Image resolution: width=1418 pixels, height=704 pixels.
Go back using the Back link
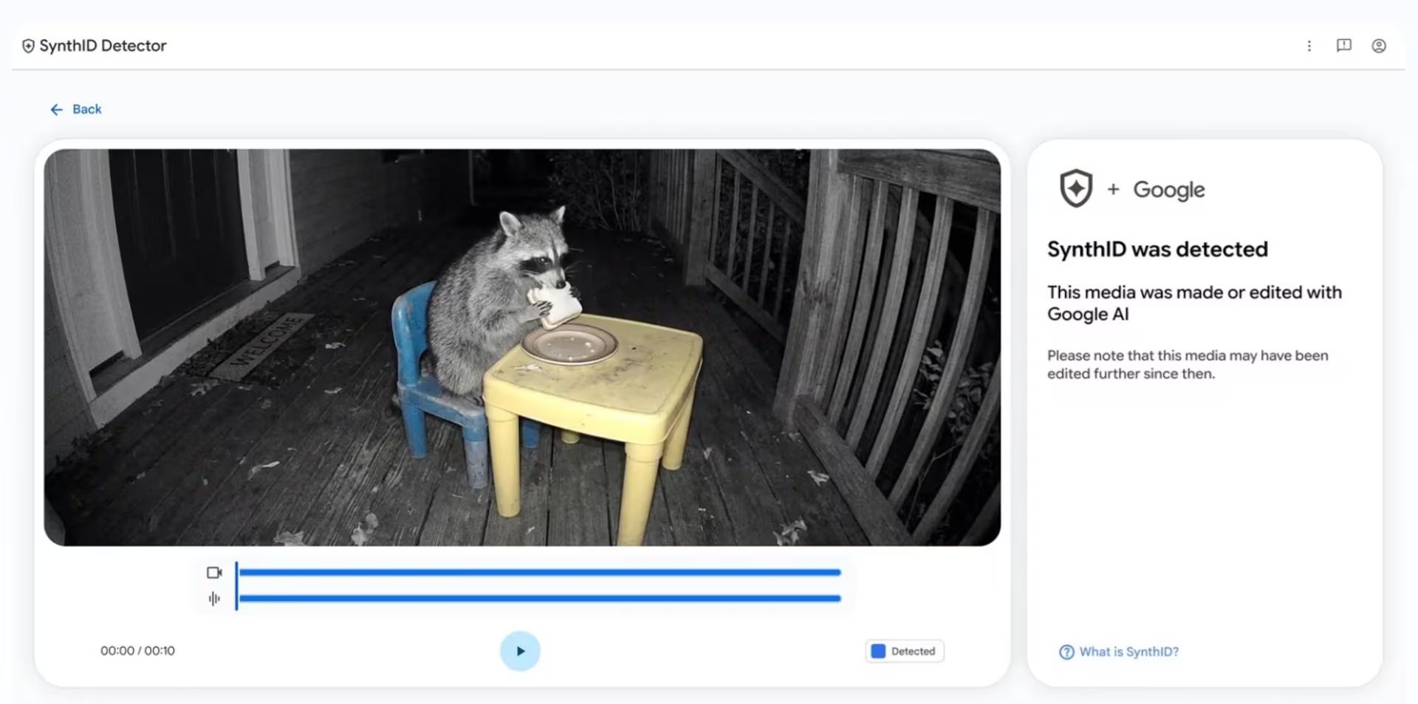click(75, 109)
